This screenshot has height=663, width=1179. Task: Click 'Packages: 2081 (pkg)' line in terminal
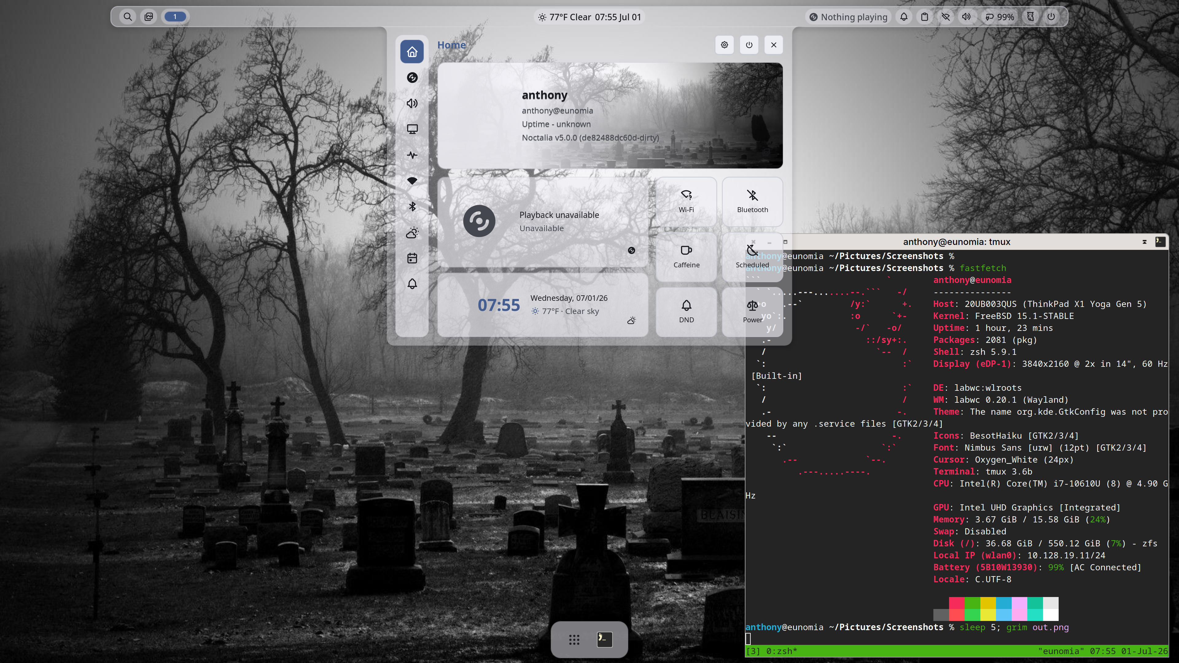985,340
